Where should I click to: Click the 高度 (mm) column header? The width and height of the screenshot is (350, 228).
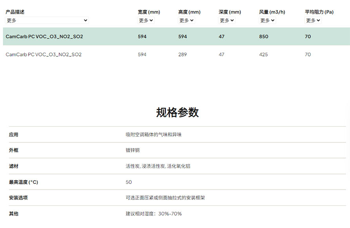coord(189,12)
